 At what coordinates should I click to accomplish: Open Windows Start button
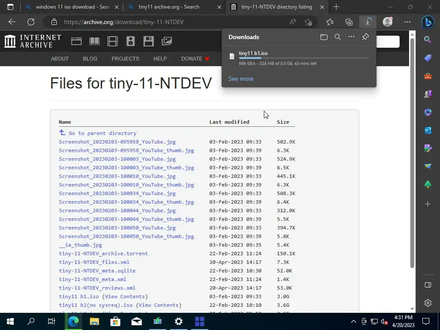10,321
